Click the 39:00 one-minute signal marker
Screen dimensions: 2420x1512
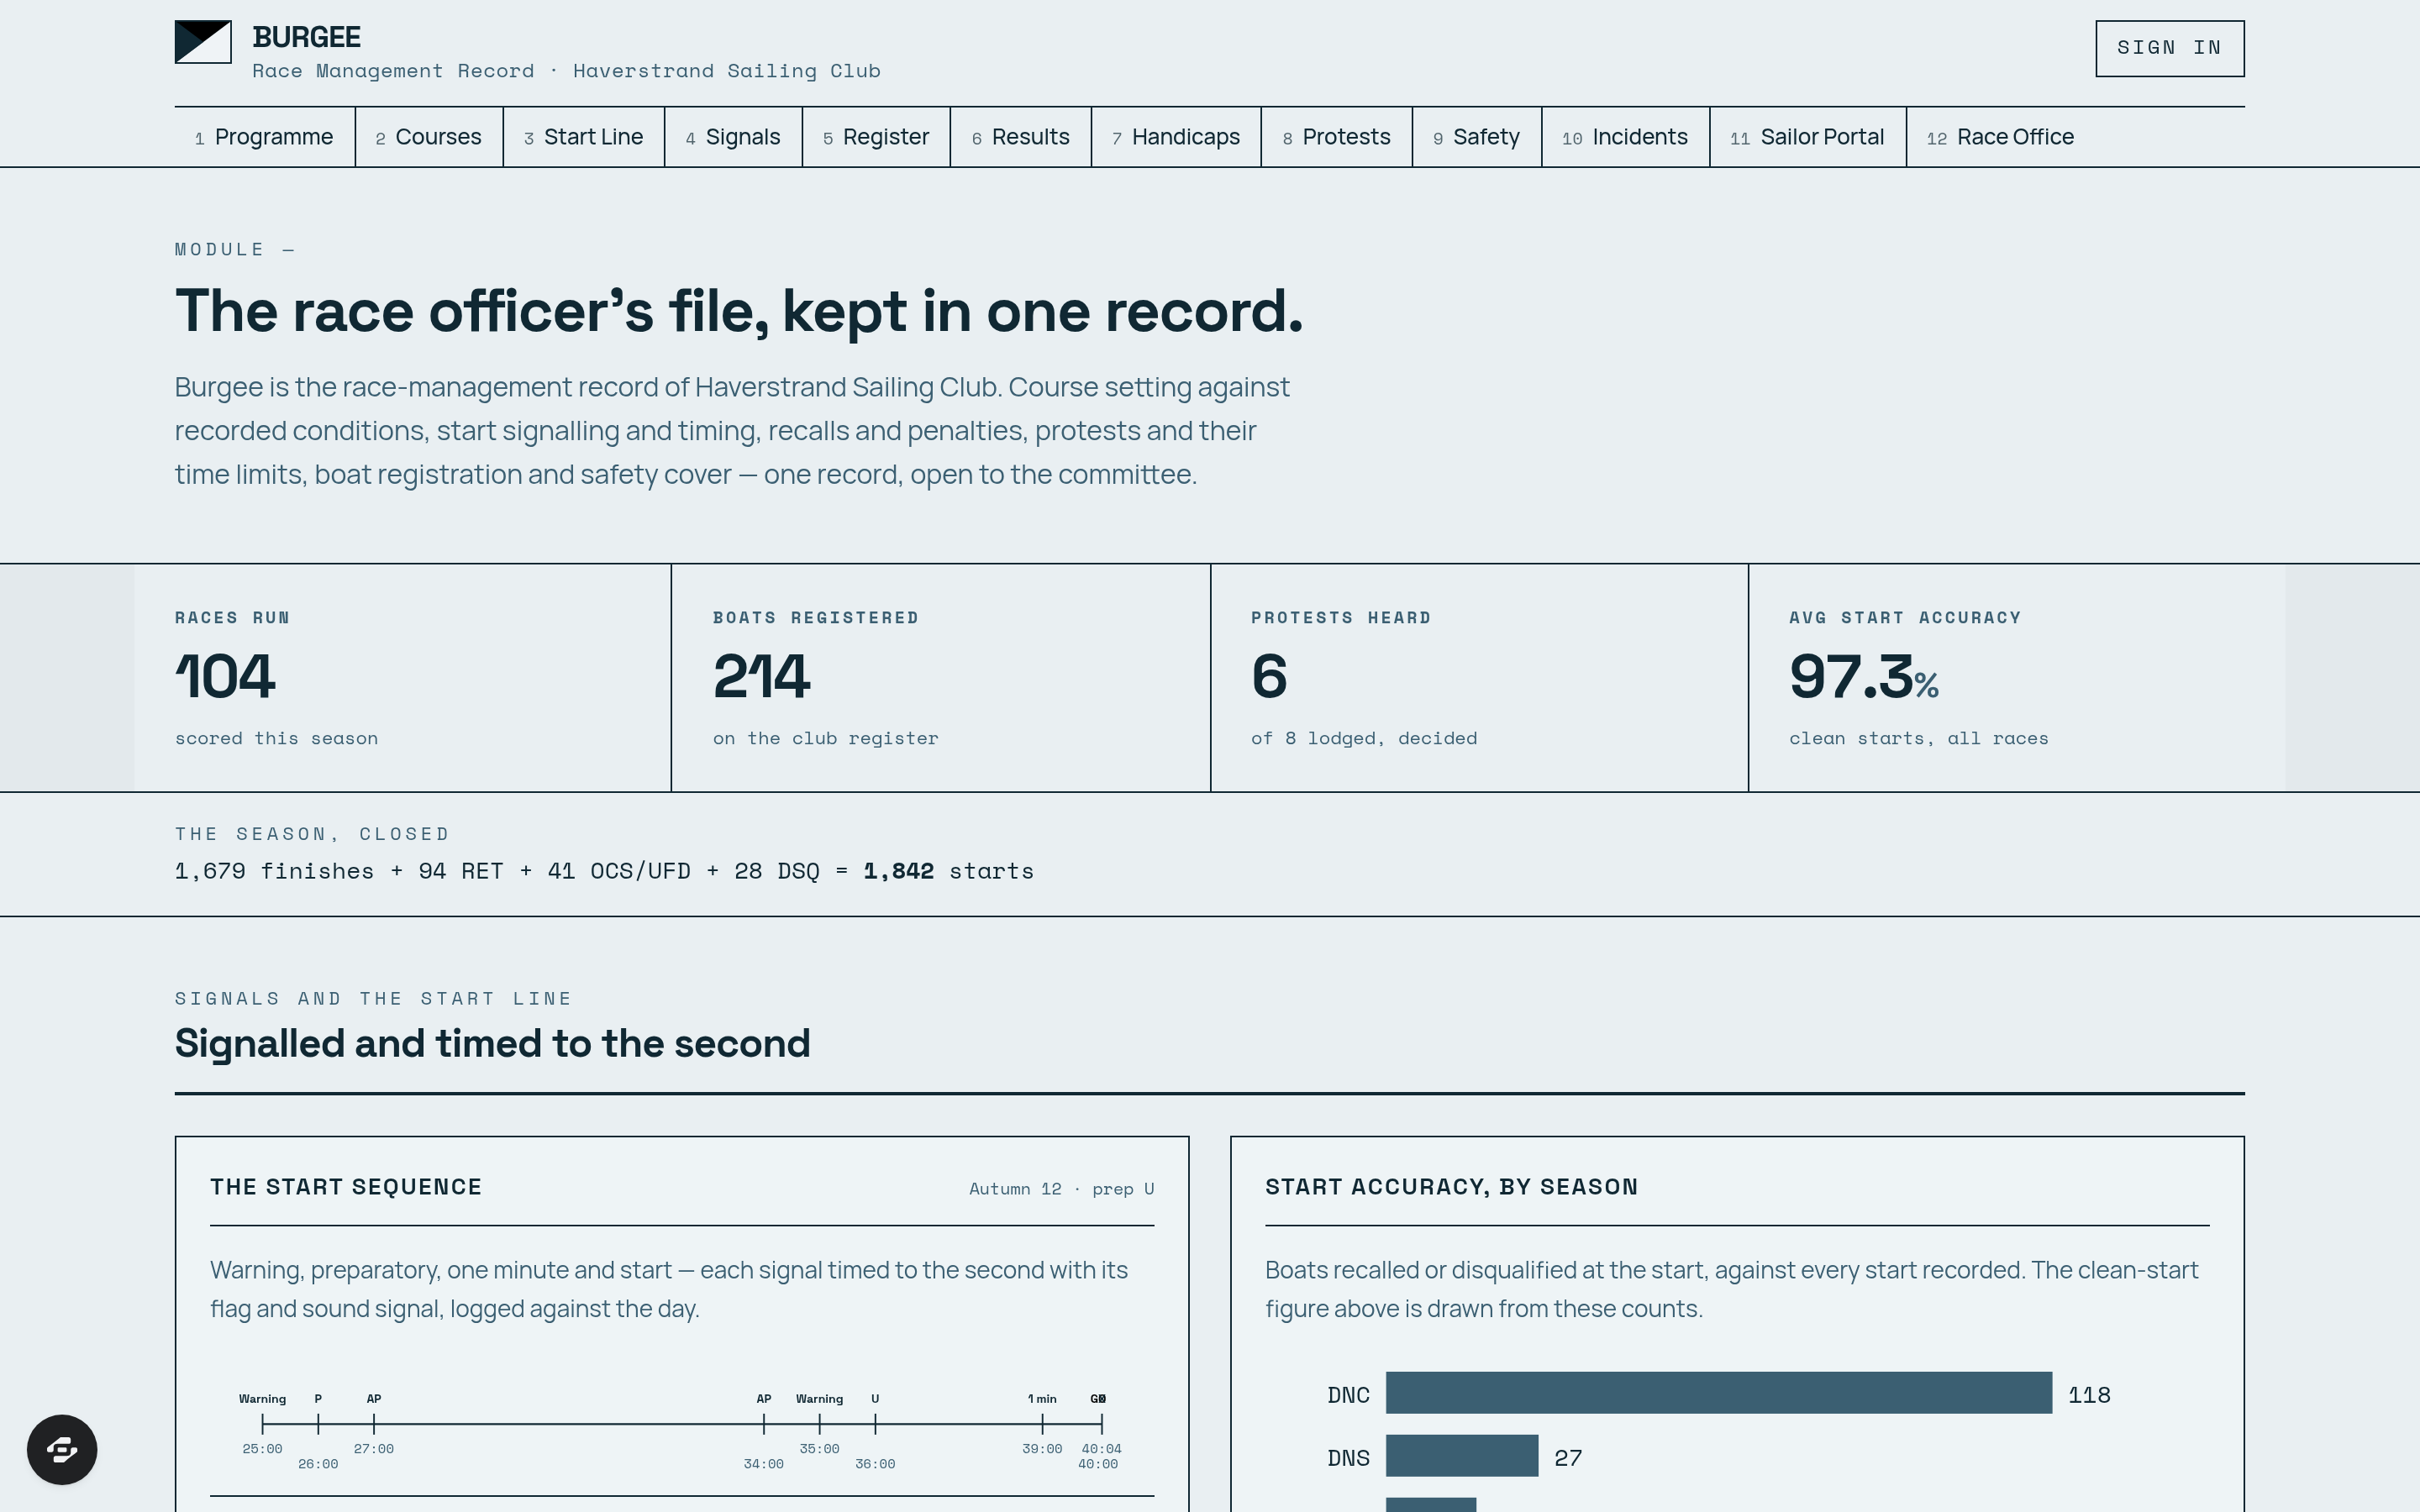tap(1042, 1423)
